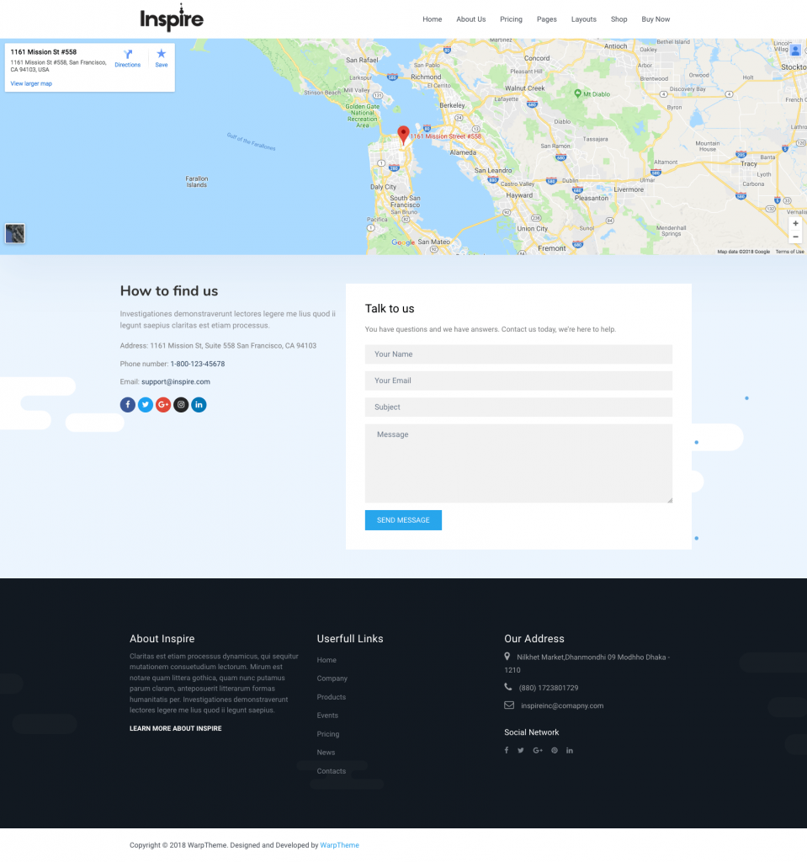
Task: Switch map to satellite view via corner thumbnail
Action: click(15, 233)
